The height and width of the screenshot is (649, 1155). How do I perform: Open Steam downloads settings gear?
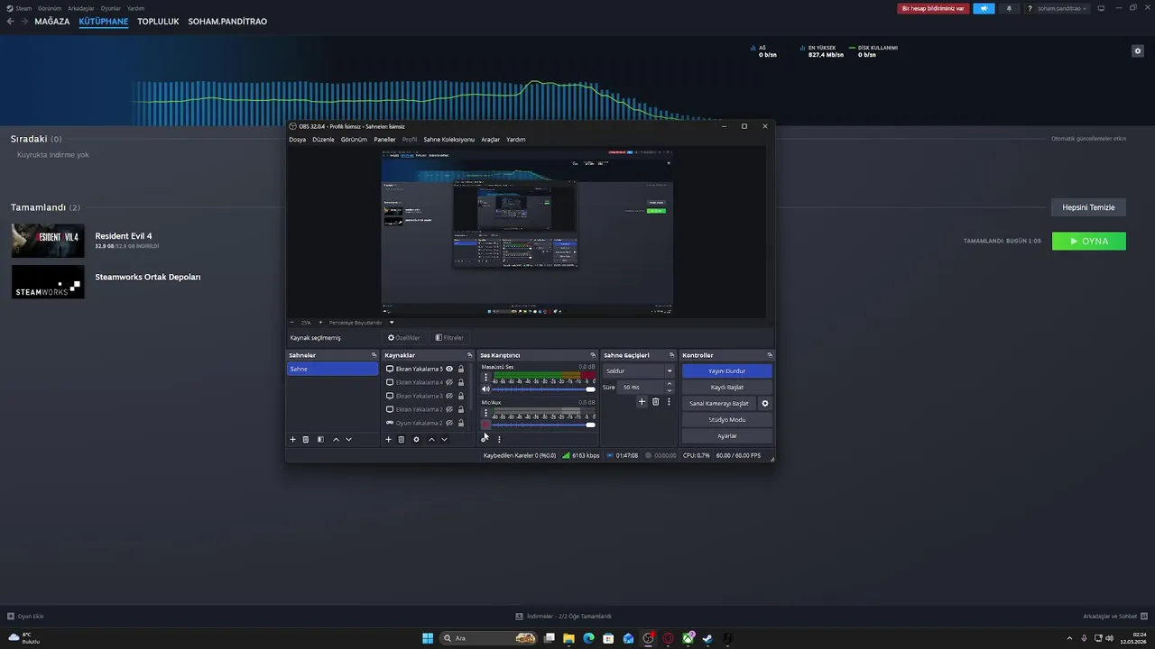point(1138,51)
